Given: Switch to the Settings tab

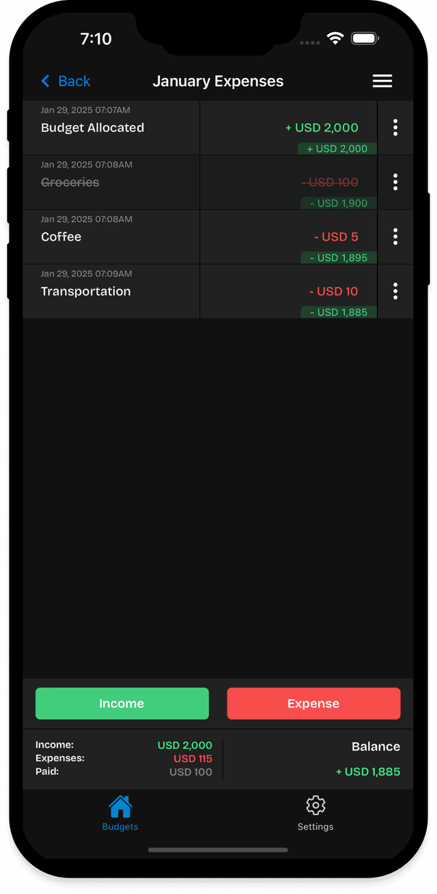Looking at the screenshot, I should (315, 813).
